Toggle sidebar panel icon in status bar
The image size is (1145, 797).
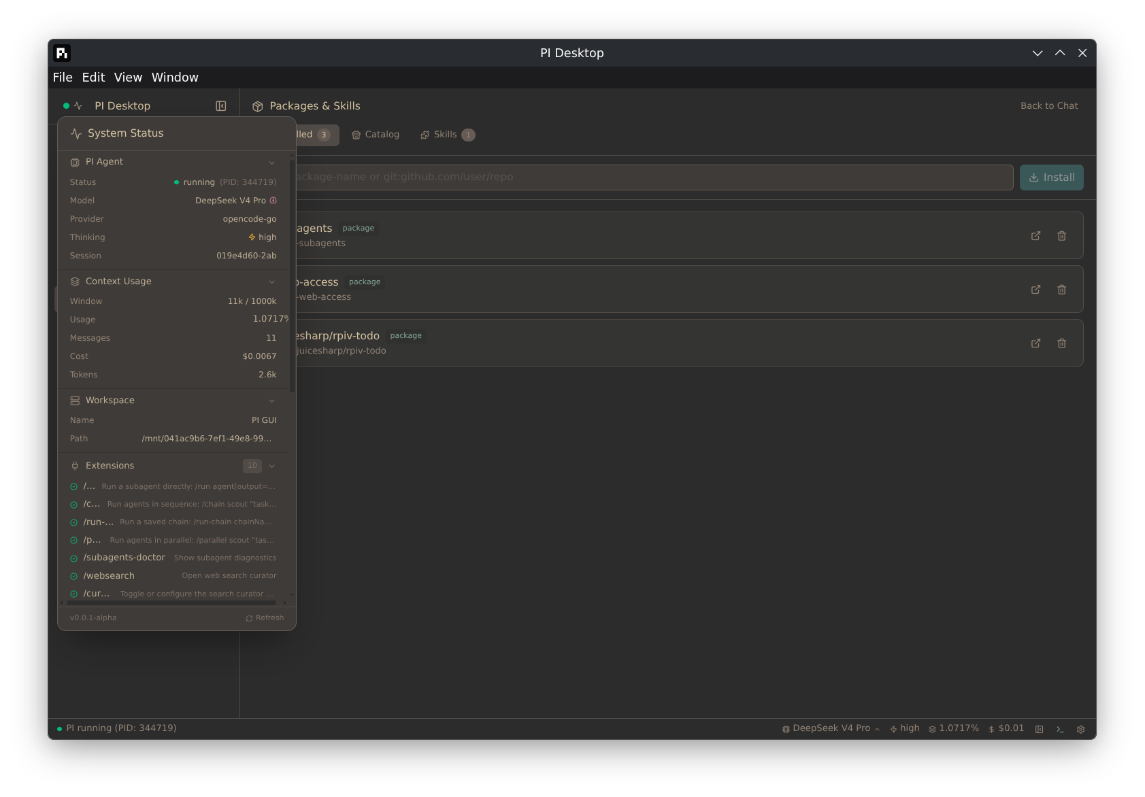pos(1040,729)
